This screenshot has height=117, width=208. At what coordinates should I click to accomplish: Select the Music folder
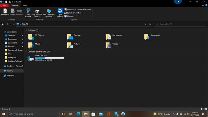point(34,45)
